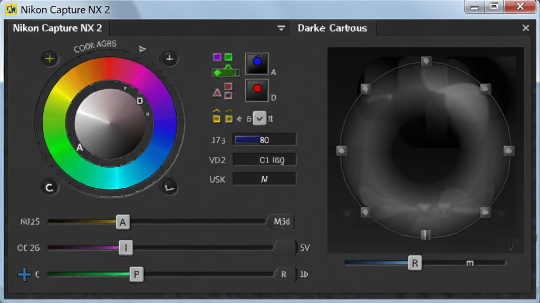Image resolution: width=540 pixels, height=303 pixels.
Task: Click the A marker on inner color wheel
Action: point(80,148)
